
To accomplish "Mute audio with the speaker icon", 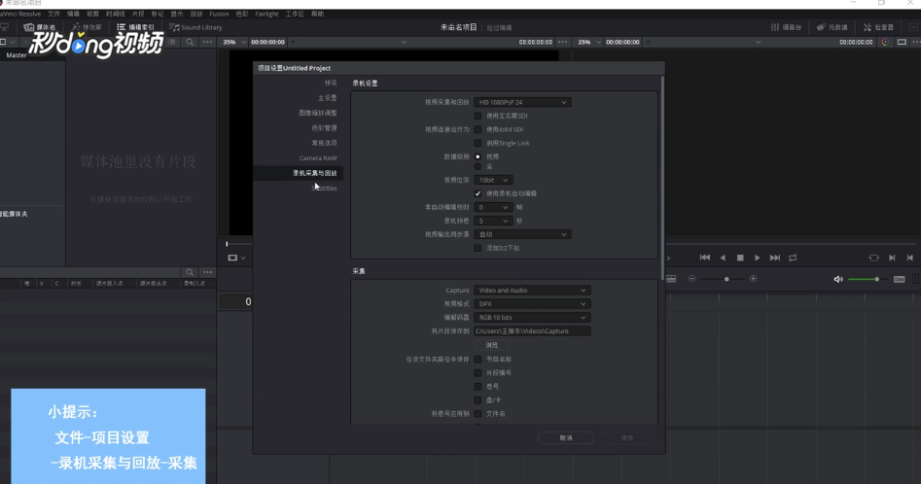I will (x=838, y=279).
